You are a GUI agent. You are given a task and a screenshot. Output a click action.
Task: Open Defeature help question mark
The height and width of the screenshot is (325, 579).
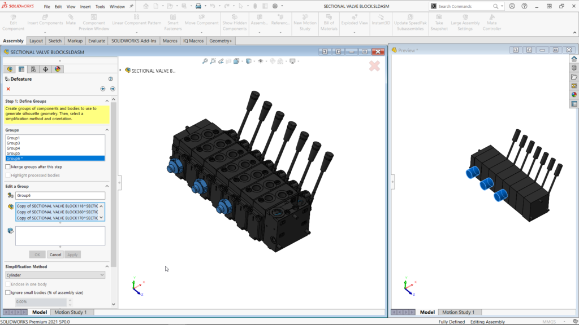(110, 79)
